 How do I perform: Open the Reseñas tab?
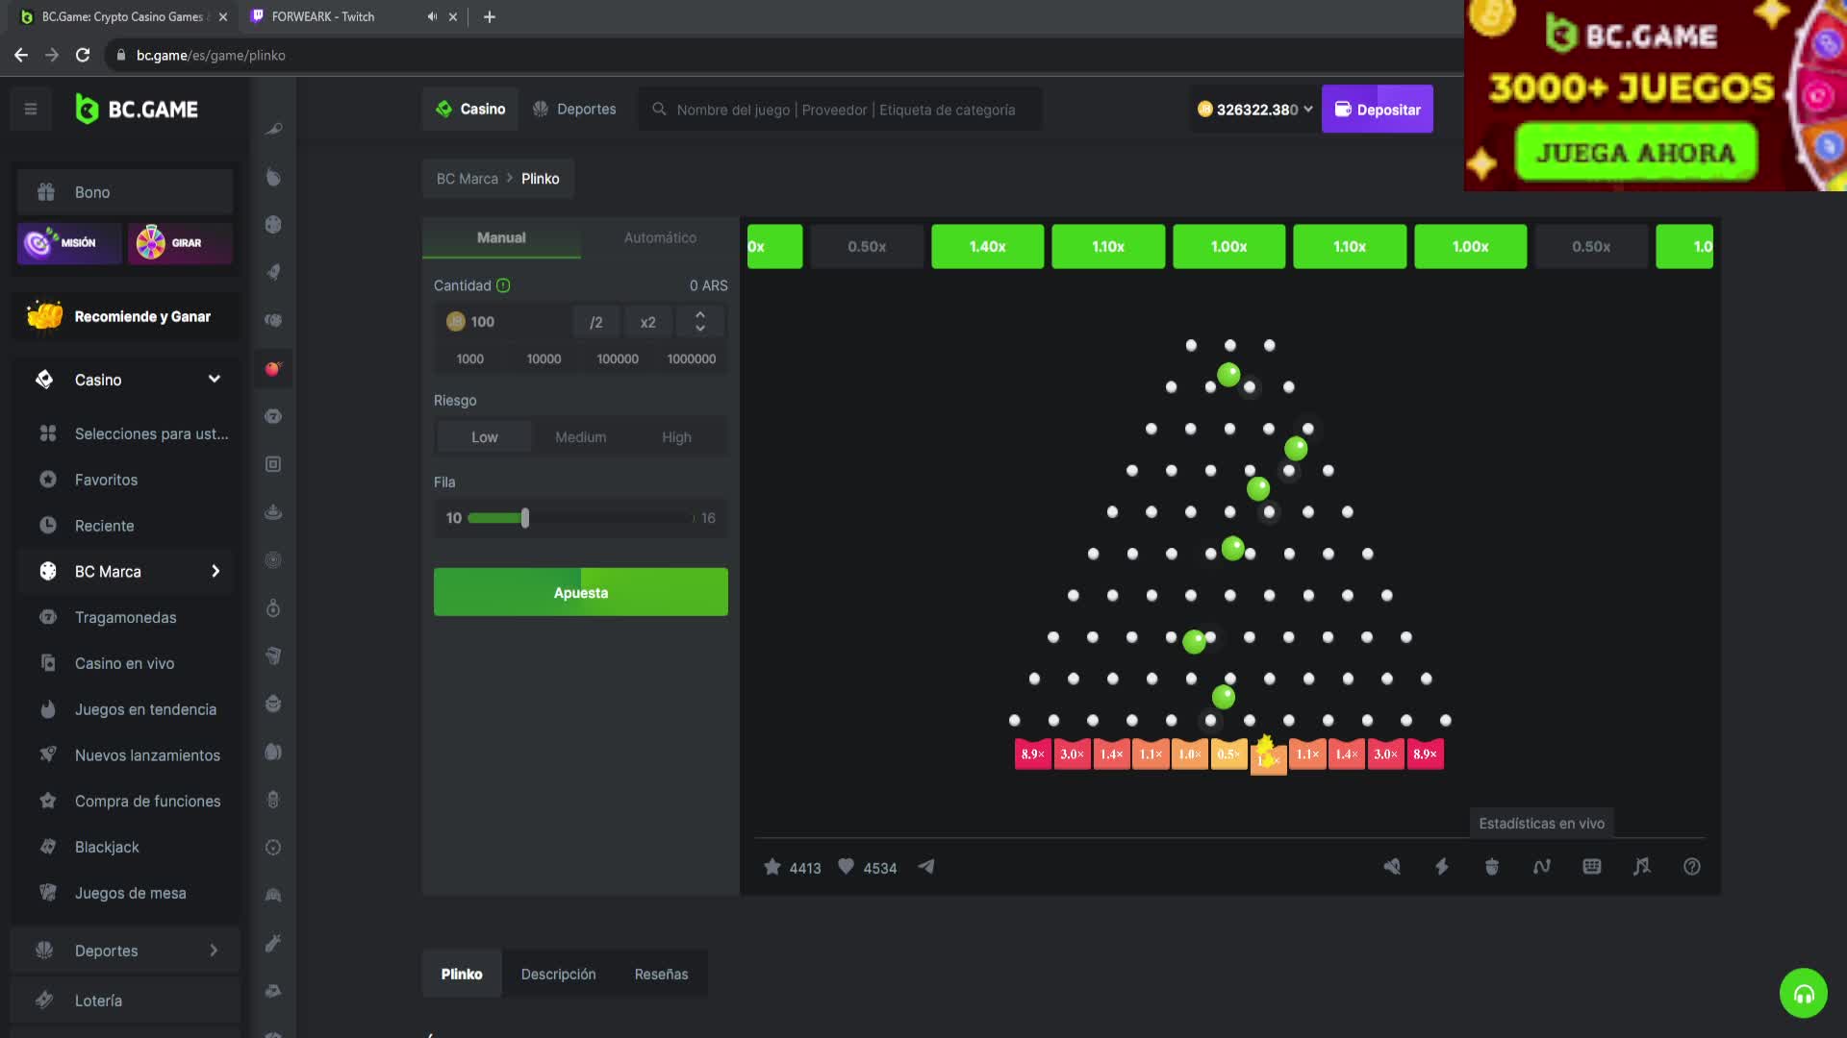pyautogui.click(x=661, y=974)
